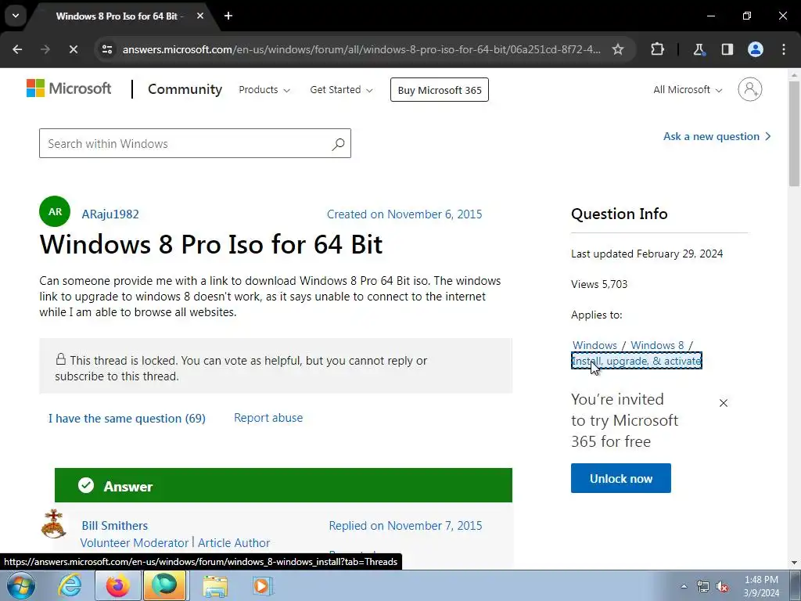Click Buy Microsoft 365 button
801x601 pixels.
click(440, 90)
